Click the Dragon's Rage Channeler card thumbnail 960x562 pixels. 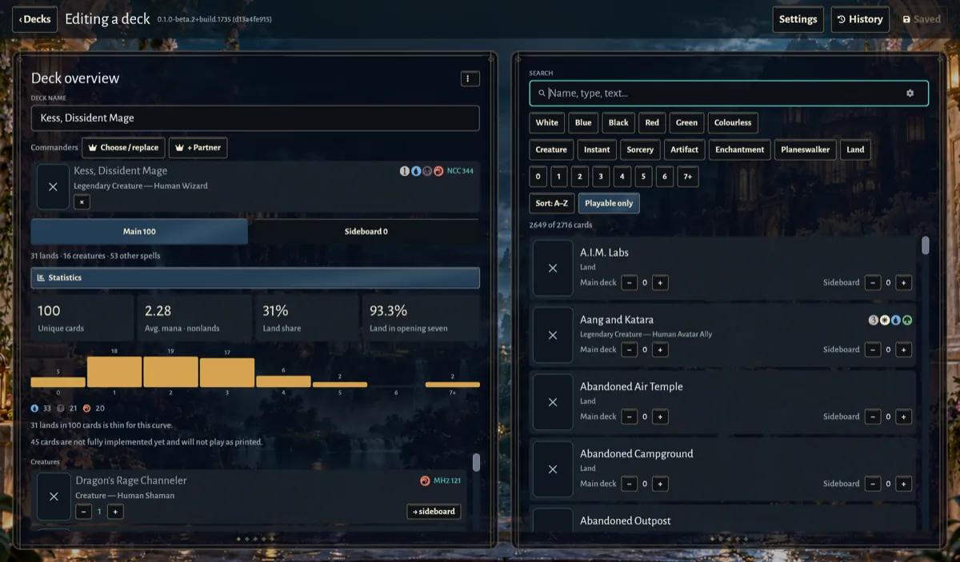(54, 496)
